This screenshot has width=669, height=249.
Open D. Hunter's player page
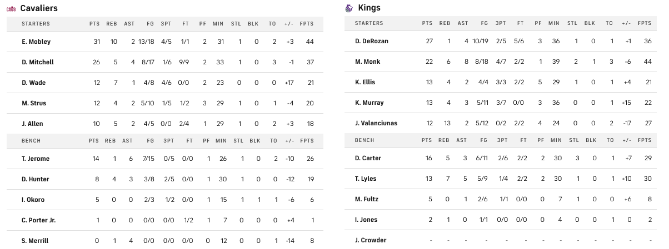click(35, 179)
